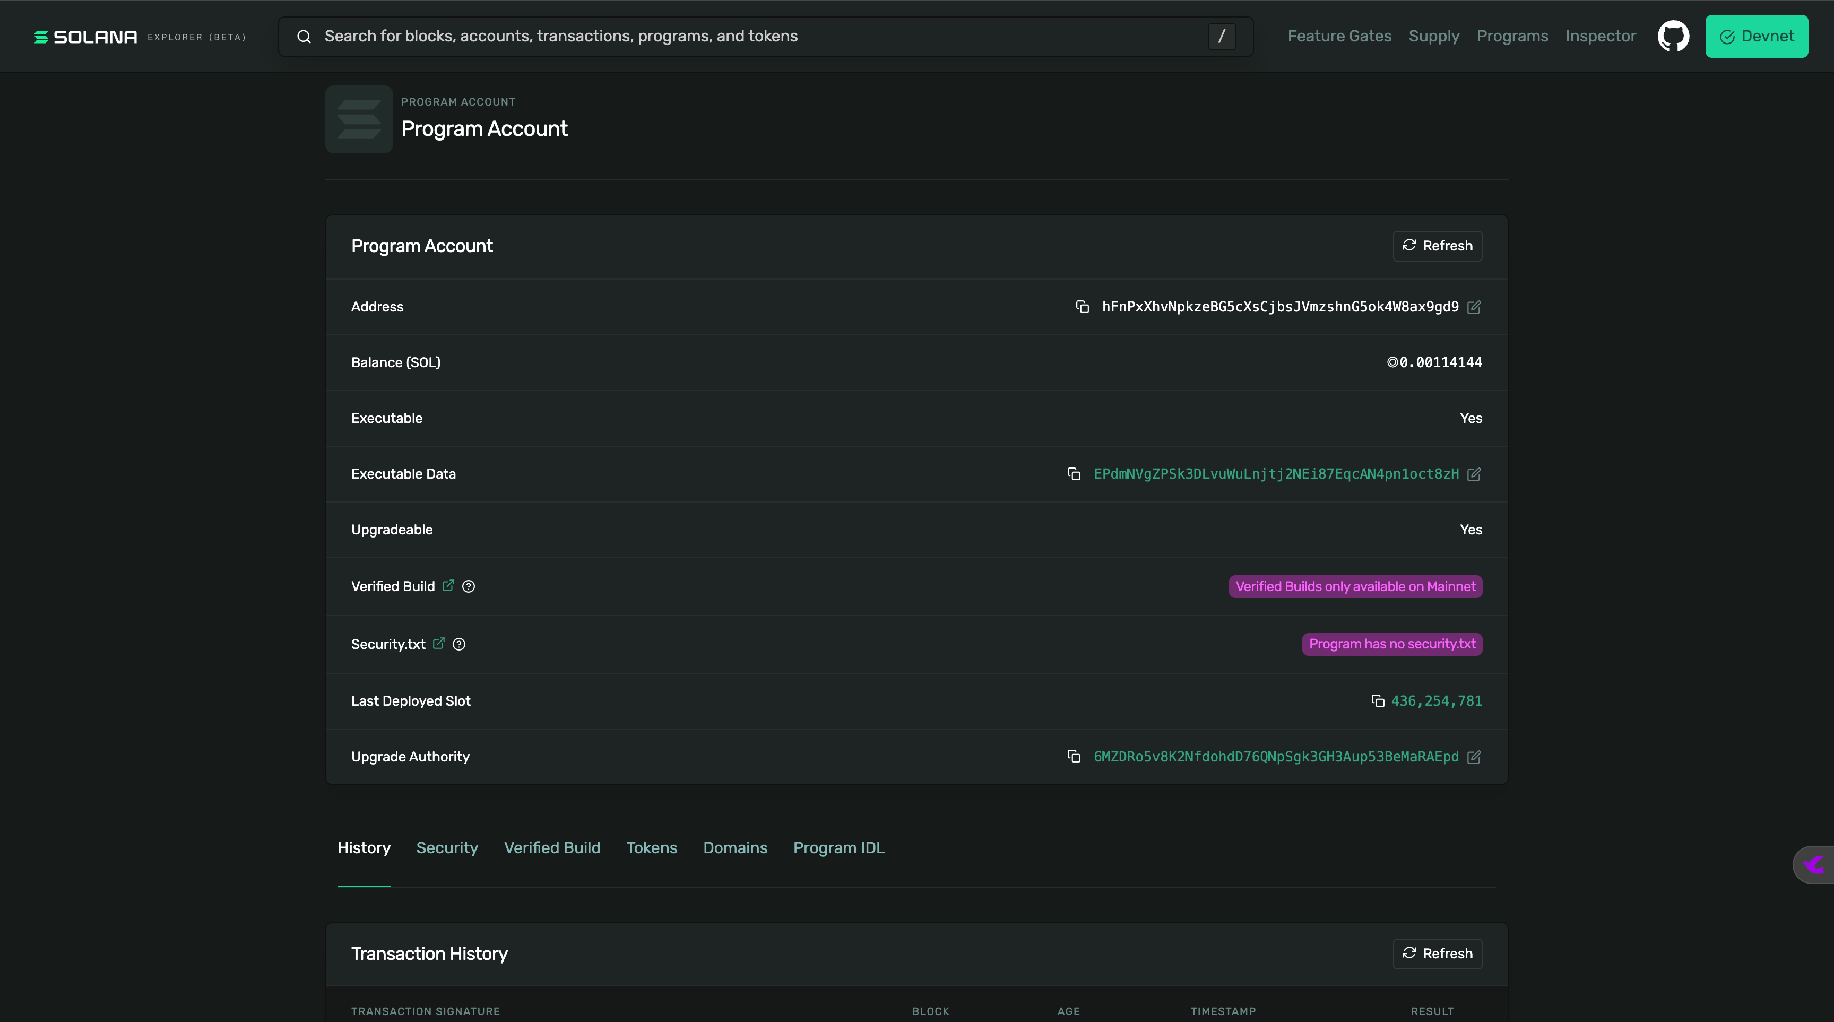Copy the Executable Data address
Viewport: 1834px width, 1022px height.
click(1074, 474)
